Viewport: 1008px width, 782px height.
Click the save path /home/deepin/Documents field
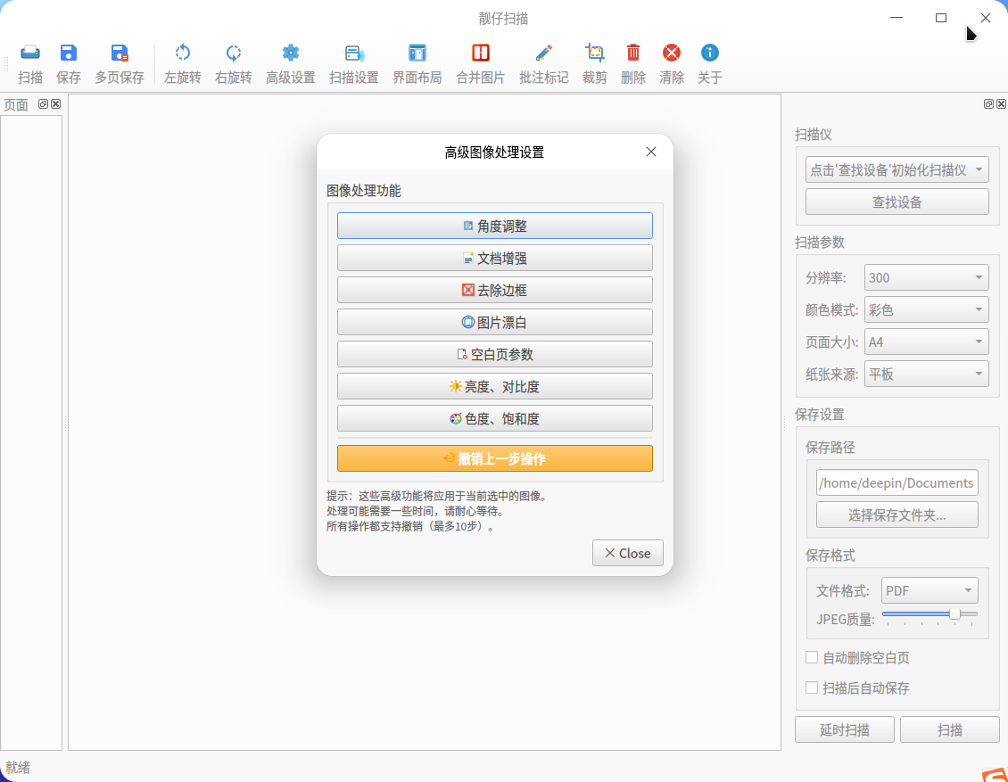tap(897, 482)
